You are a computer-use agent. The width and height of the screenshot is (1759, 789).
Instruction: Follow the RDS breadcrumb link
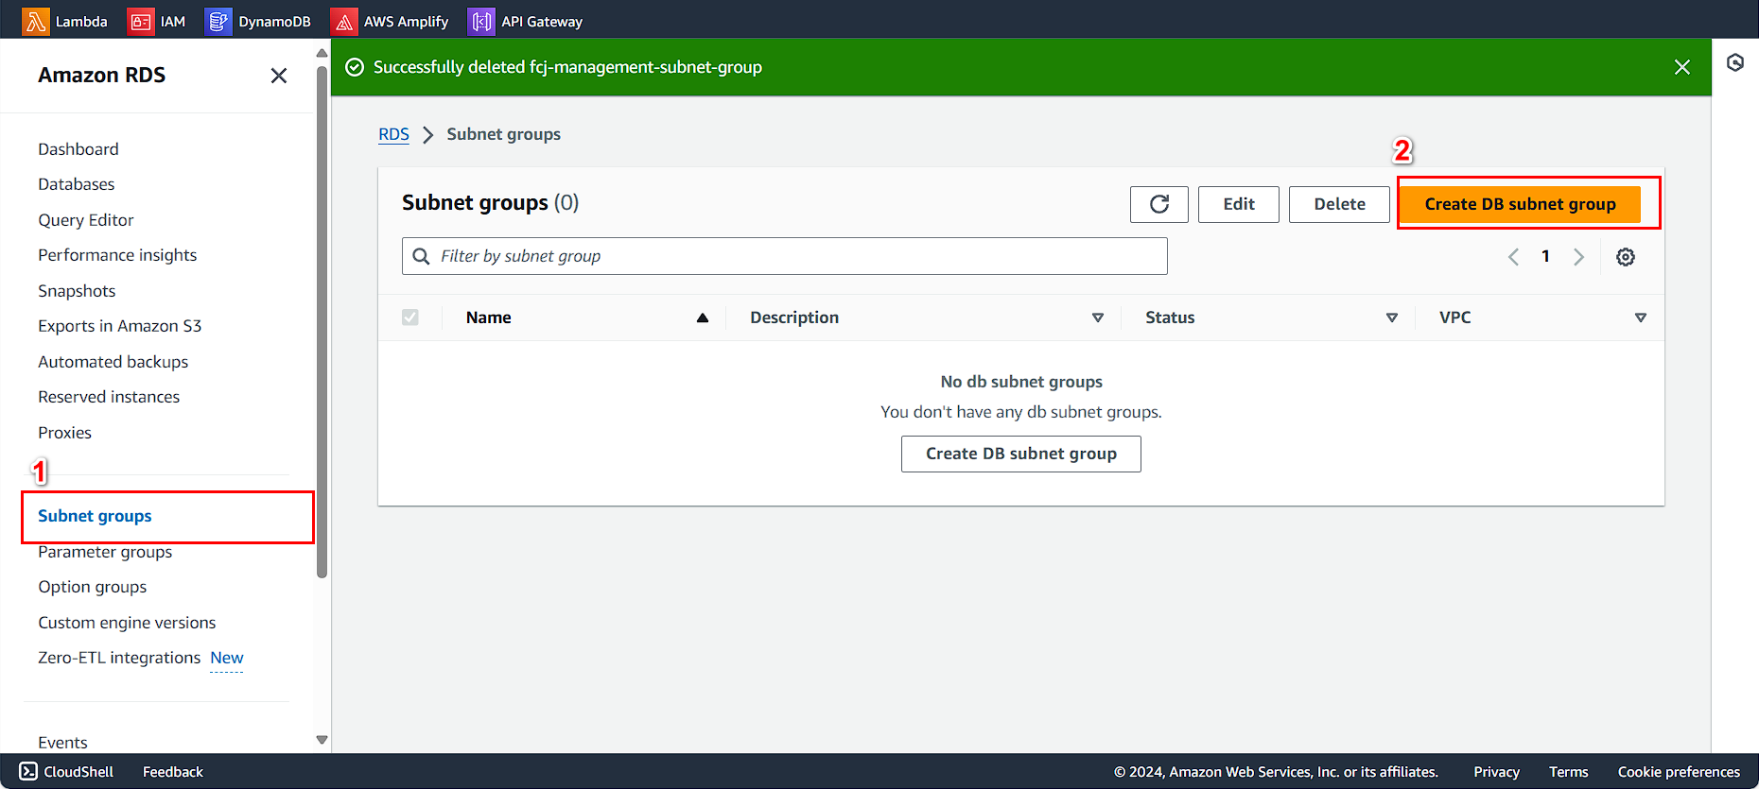(x=393, y=134)
